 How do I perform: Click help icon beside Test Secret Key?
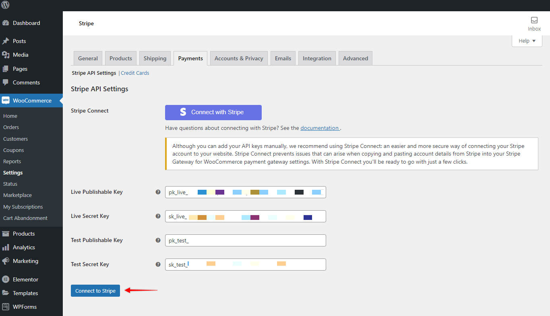click(158, 264)
